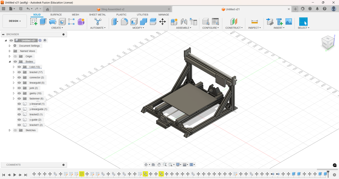Select the Revolve tool

pyautogui.click(x=53, y=22)
